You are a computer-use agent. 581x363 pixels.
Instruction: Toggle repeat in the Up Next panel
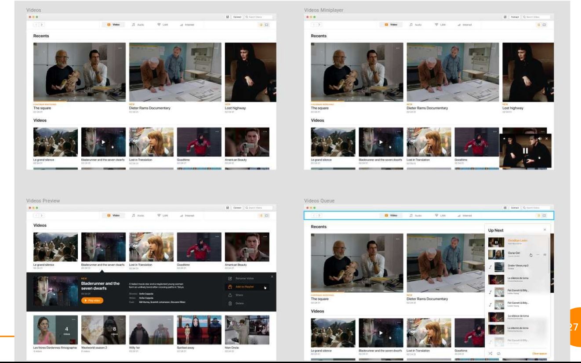pyautogui.click(x=499, y=353)
